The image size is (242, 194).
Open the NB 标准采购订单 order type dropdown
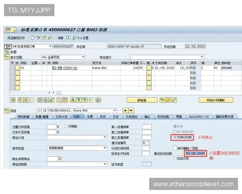[x=50, y=46]
